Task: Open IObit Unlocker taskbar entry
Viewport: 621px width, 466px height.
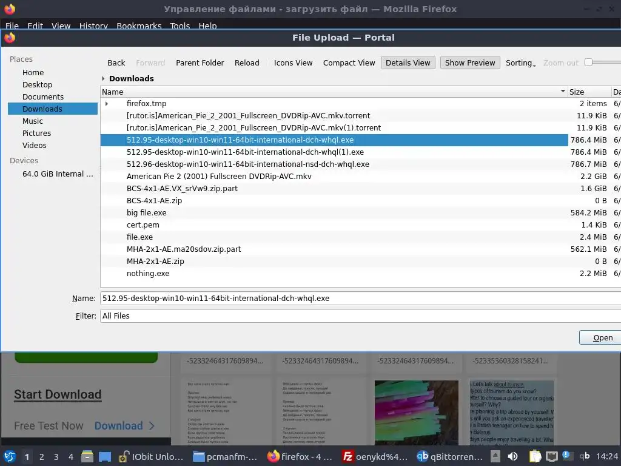Action: point(151,456)
